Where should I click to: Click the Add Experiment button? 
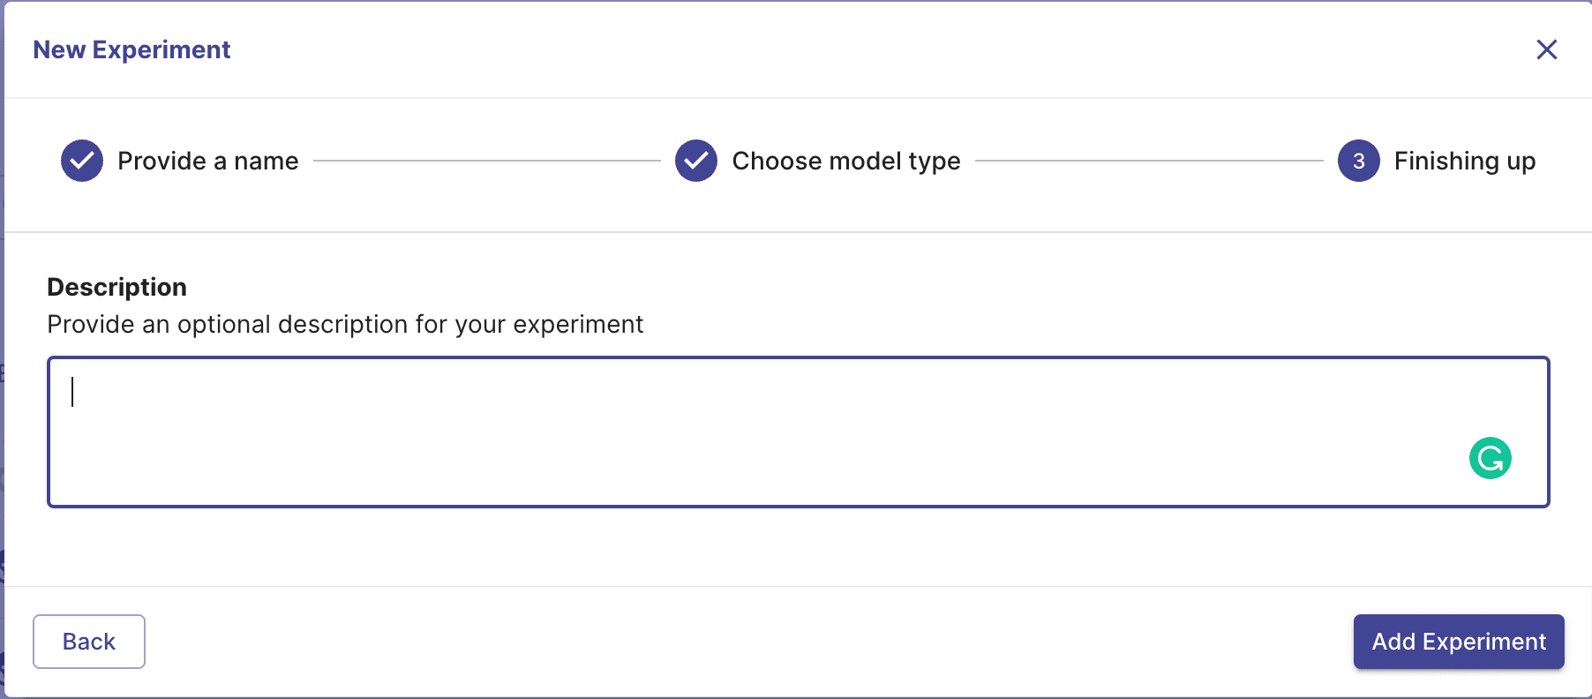coord(1459,642)
